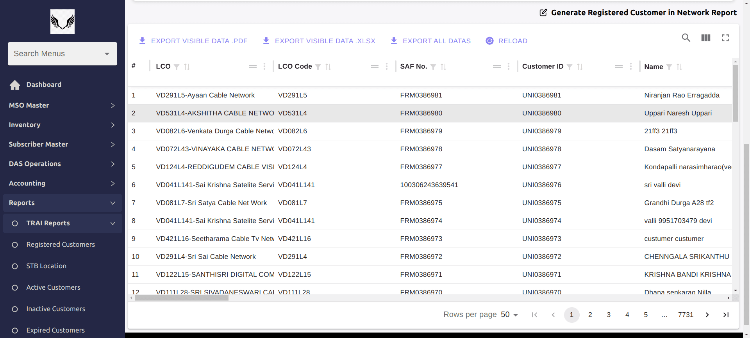
Task: Open the Search Menus dropdown
Action: (x=62, y=54)
